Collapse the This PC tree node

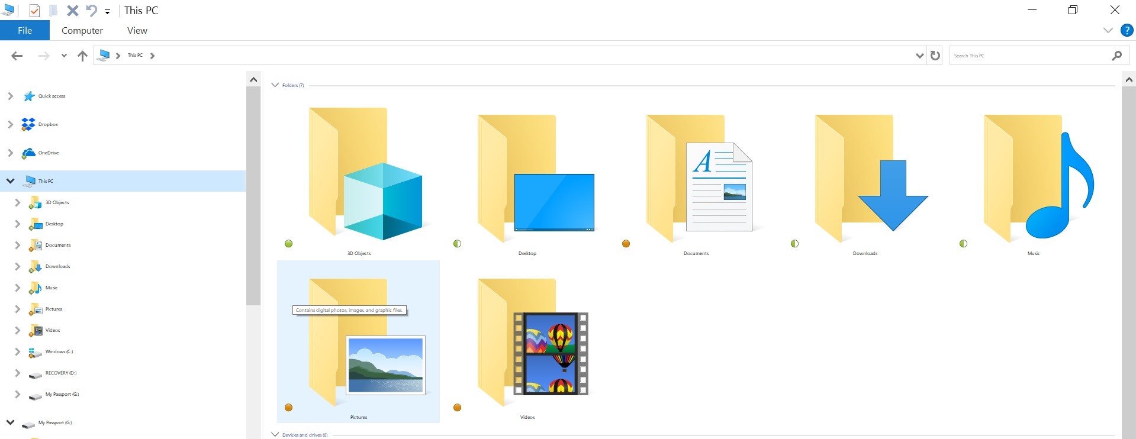10,181
